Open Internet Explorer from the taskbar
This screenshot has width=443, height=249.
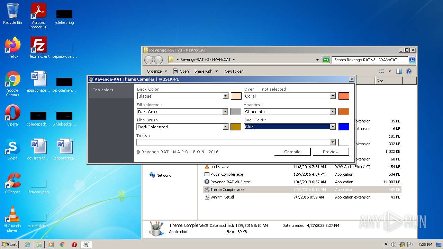(27, 245)
